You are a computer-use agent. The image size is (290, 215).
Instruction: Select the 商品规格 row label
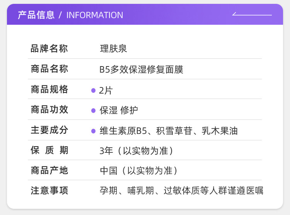click(x=49, y=90)
